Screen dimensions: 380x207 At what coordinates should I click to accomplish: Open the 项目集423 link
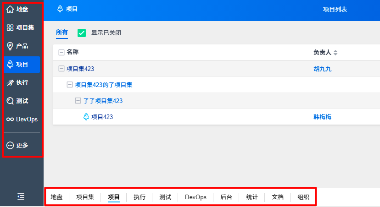80,69
